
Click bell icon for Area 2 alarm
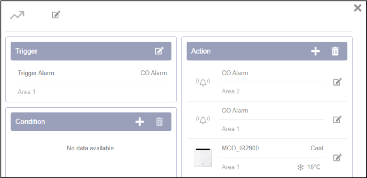point(203,82)
